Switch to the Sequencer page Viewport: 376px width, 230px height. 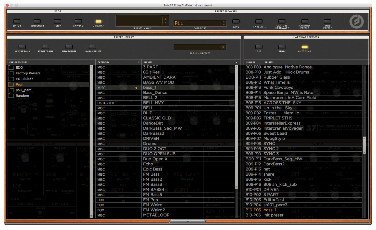click(x=37, y=21)
